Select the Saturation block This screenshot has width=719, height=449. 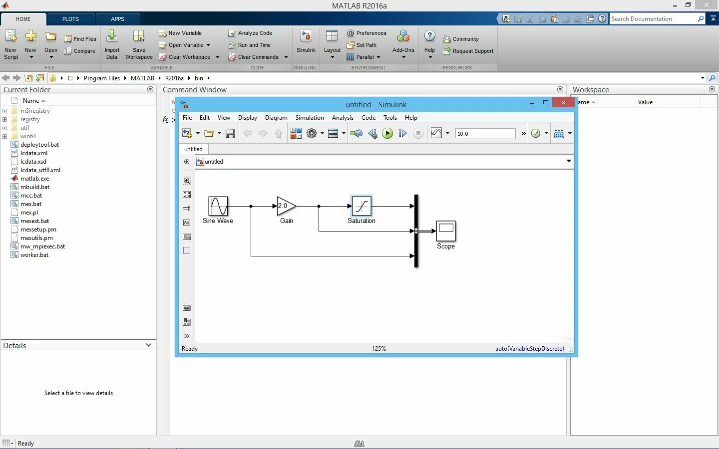coord(361,206)
